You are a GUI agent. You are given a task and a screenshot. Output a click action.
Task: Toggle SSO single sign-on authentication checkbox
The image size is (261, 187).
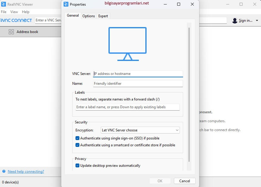[x=77, y=138]
